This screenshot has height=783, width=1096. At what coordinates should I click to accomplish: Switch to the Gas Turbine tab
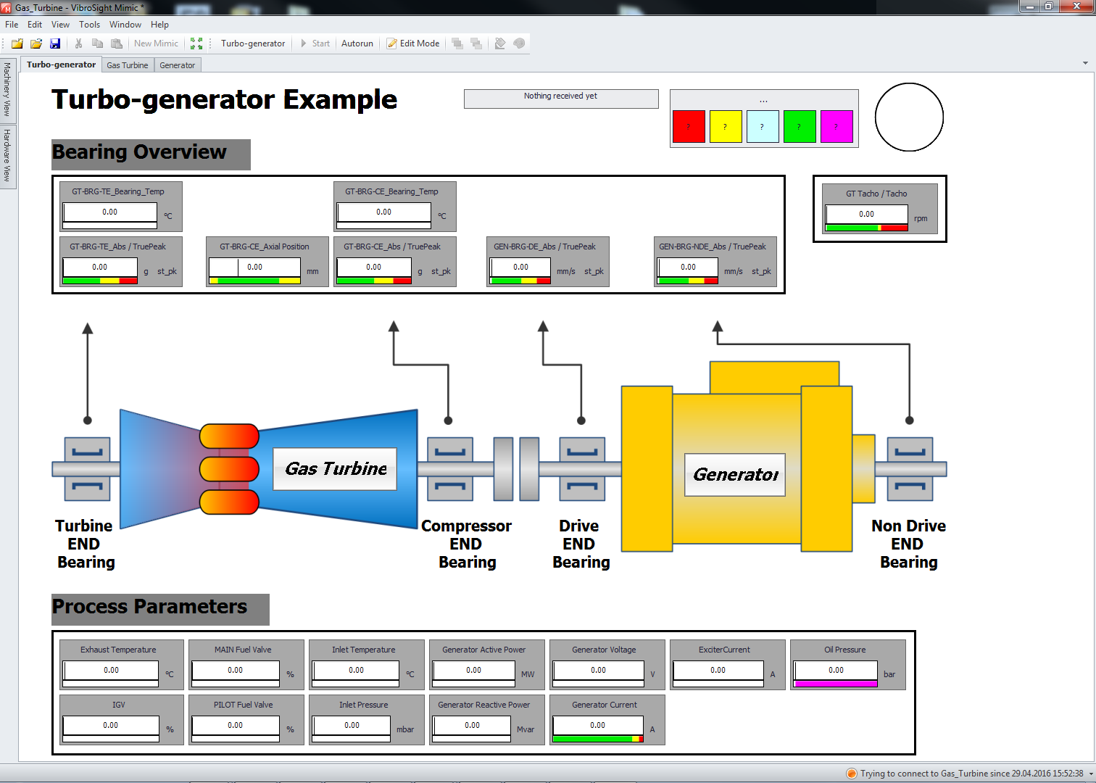[128, 65]
